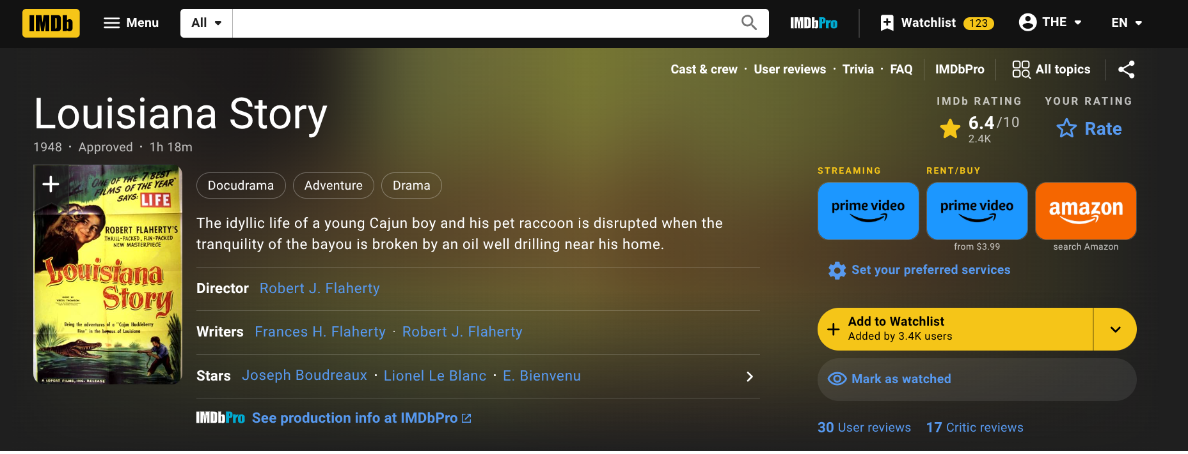Image resolution: width=1188 pixels, height=454 pixels.
Task: Click Add to Watchlist button
Action: coord(955,329)
